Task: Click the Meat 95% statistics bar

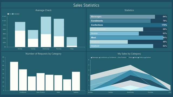Action: (x=128, y=38)
